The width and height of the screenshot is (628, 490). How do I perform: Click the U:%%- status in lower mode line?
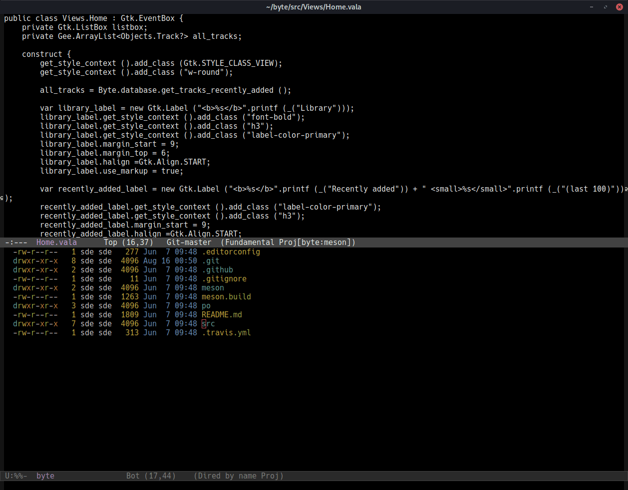tap(16, 476)
